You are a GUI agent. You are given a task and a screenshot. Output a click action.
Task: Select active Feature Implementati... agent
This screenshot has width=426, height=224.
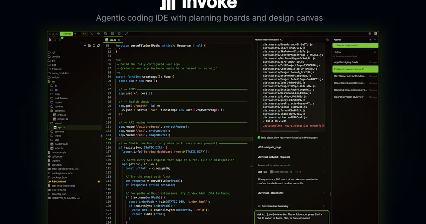coord(355,45)
